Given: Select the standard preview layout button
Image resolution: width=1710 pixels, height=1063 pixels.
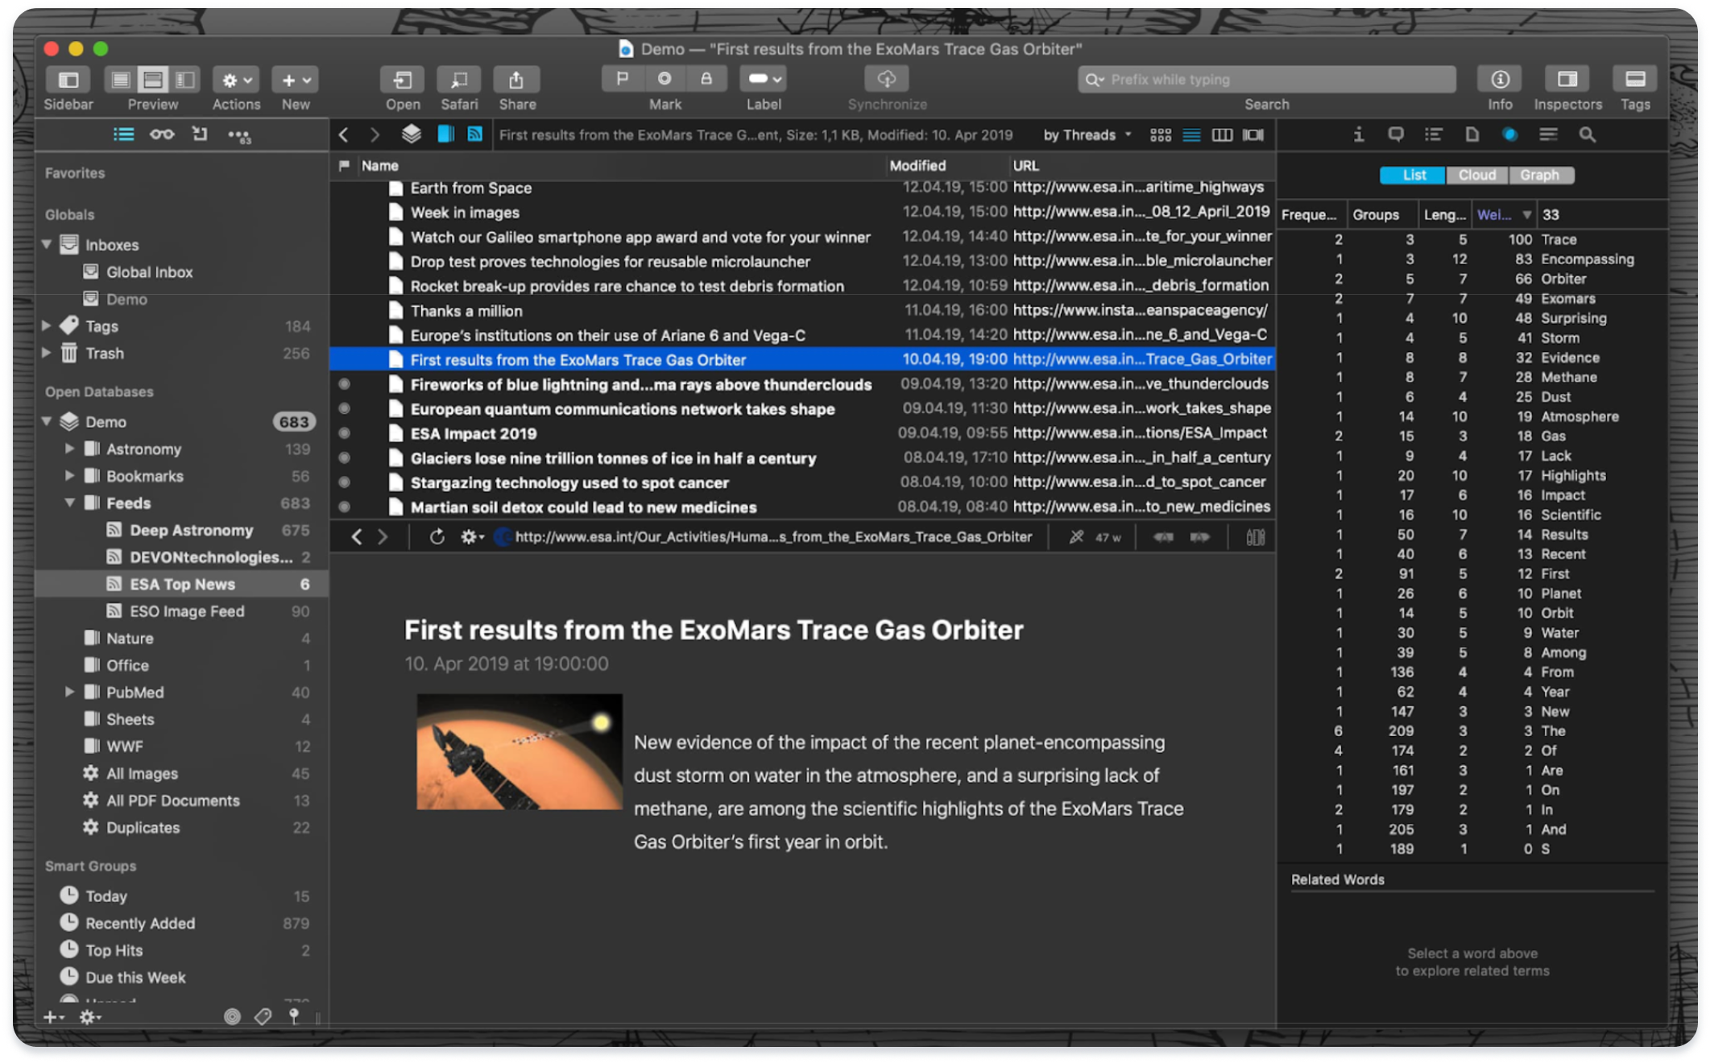Looking at the screenshot, I should tap(153, 79).
